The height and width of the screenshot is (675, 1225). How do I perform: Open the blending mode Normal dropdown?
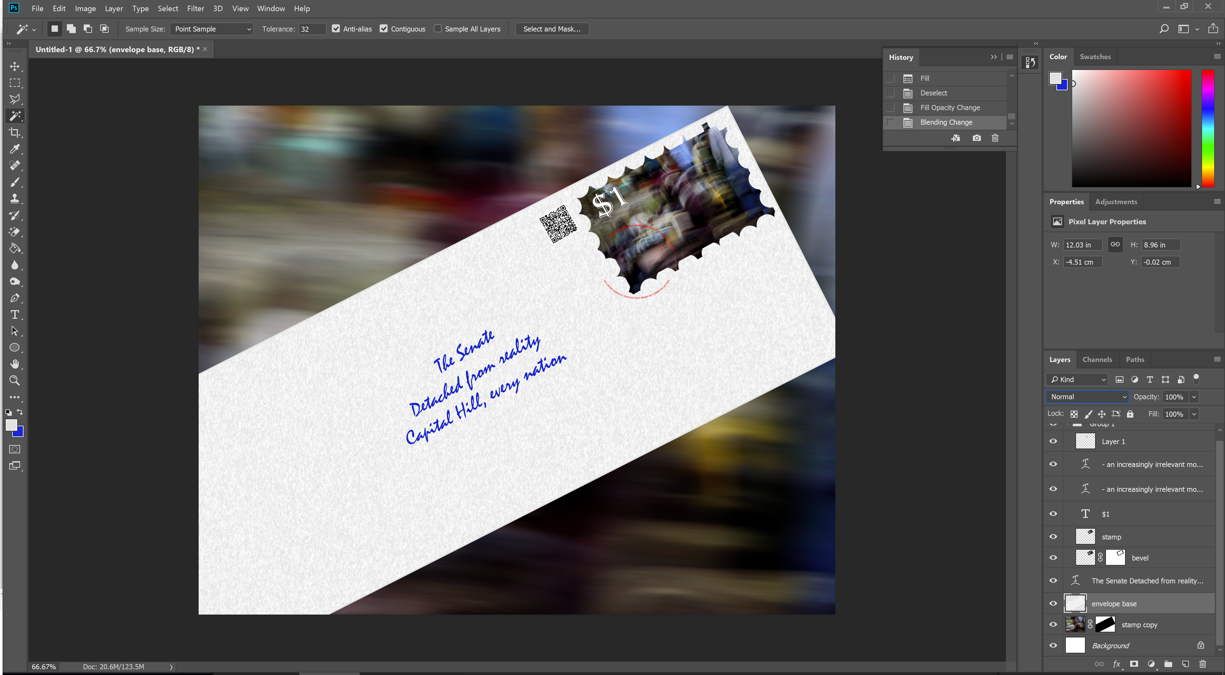(x=1087, y=397)
